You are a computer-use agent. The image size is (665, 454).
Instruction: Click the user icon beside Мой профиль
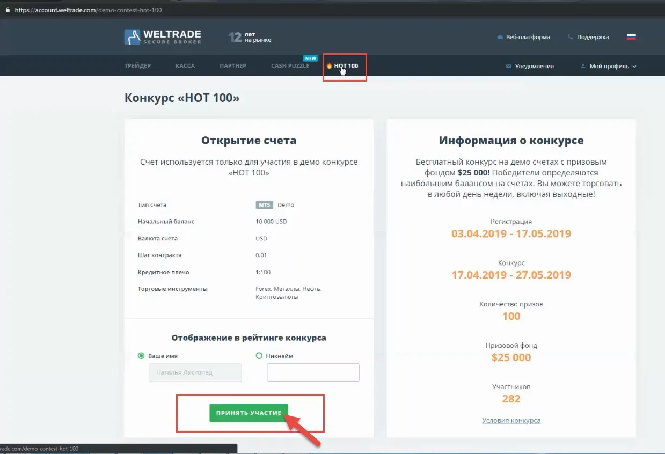(x=583, y=66)
